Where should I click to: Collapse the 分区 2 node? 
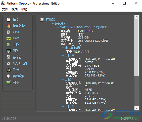(x=63, y=107)
